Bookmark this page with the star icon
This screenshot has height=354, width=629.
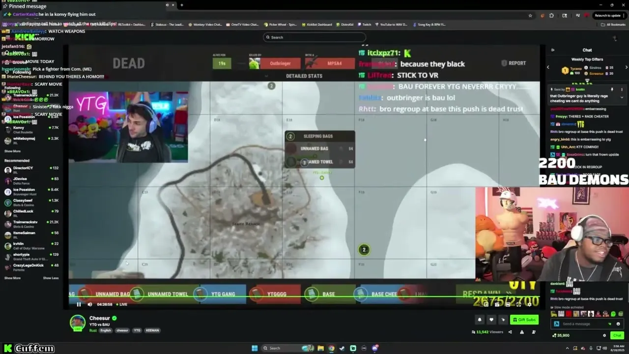530,16
